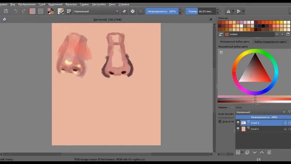
Task: Adjust brush size slider "Размер"
Action: click(201, 11)
